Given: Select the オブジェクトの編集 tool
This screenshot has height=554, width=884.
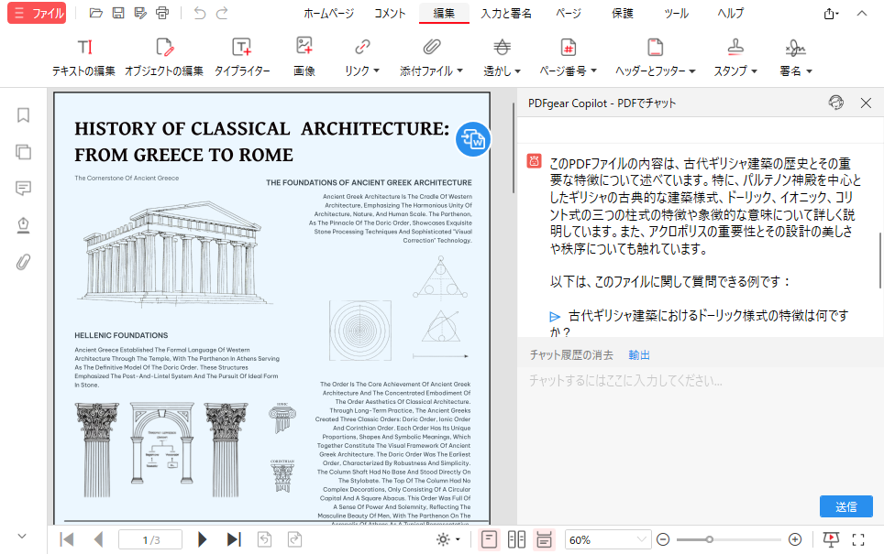Looking at the screenshot, I should [x=164, y=58].
